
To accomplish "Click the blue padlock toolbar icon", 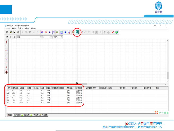I will [x=50, y=32].
